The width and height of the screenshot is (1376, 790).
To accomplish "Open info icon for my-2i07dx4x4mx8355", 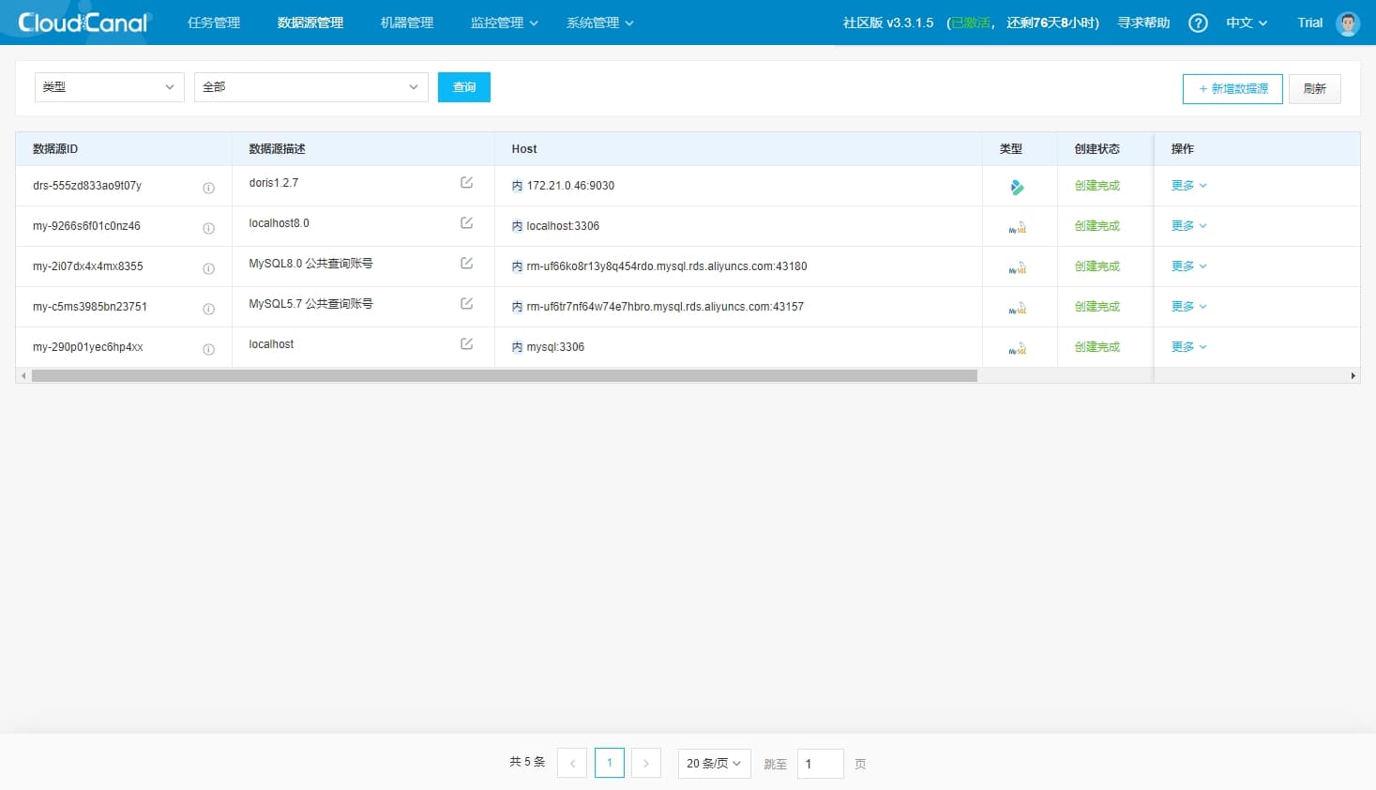I will tap(209, 268).
